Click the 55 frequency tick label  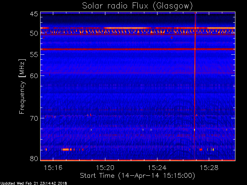pos(34,55)
